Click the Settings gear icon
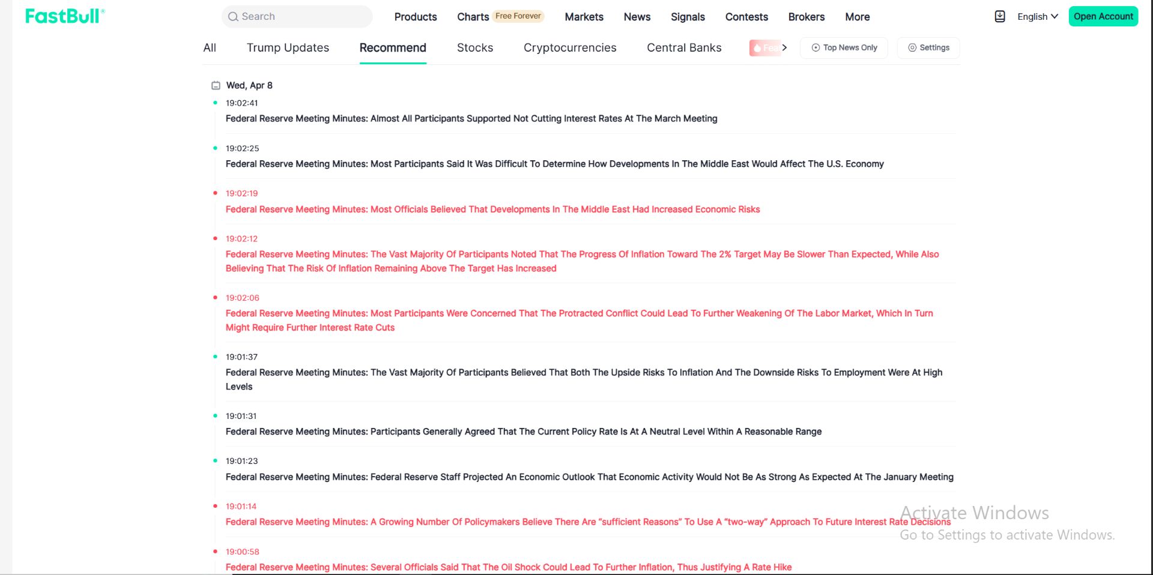This screenshot has width=1153, height=575. [x=912, y=48]
